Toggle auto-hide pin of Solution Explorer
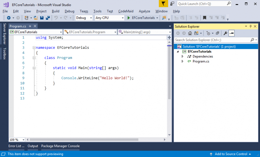 (x=251, y=26)
